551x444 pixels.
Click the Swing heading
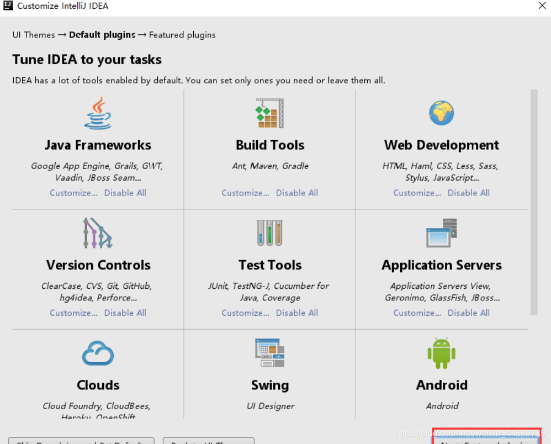pyautogui.click(x=270, y=385)
